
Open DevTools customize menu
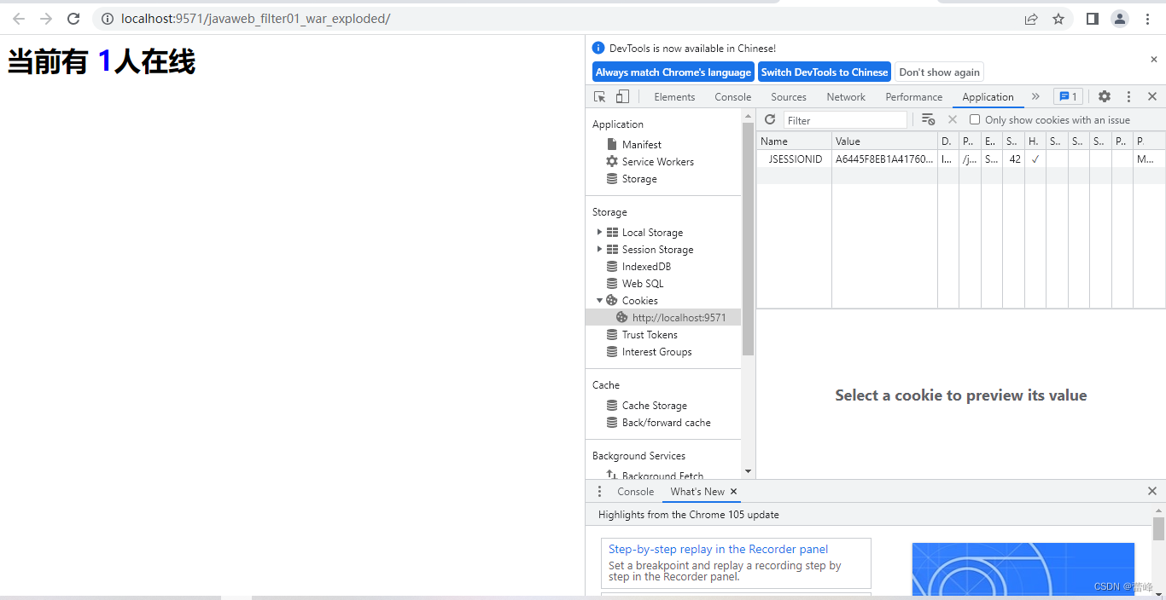1128,96
